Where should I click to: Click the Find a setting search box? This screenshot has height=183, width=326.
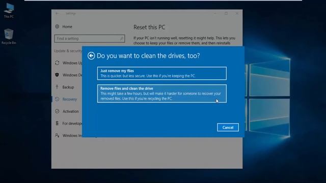point(90,39)
